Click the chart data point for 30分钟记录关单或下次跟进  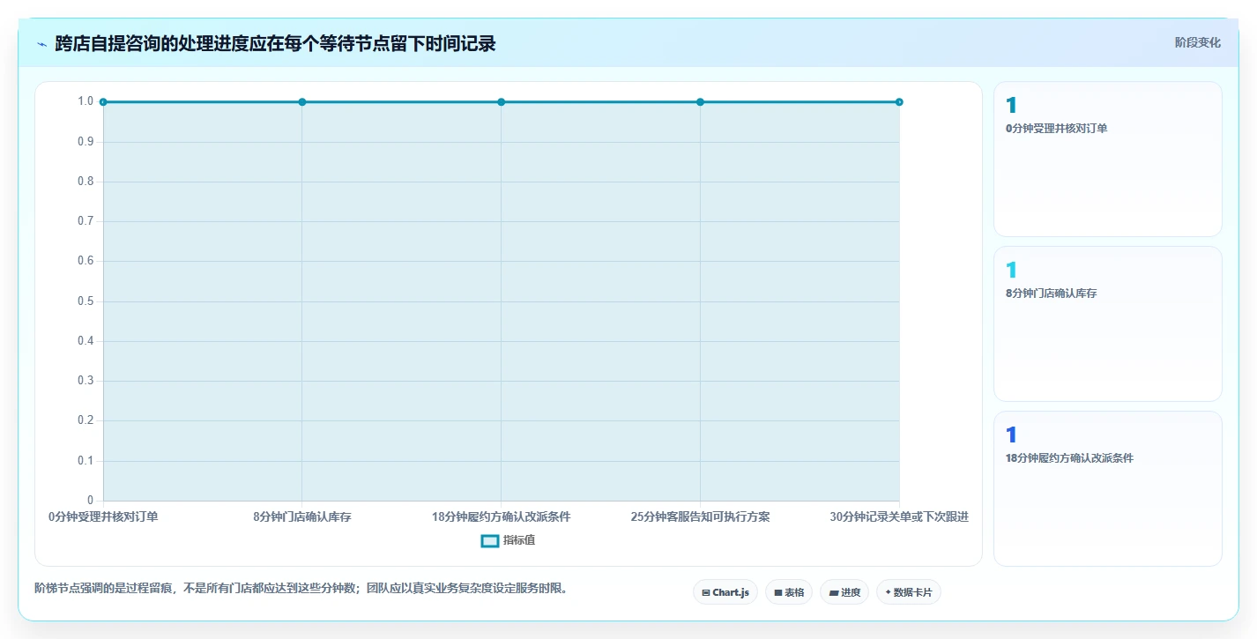899,102
